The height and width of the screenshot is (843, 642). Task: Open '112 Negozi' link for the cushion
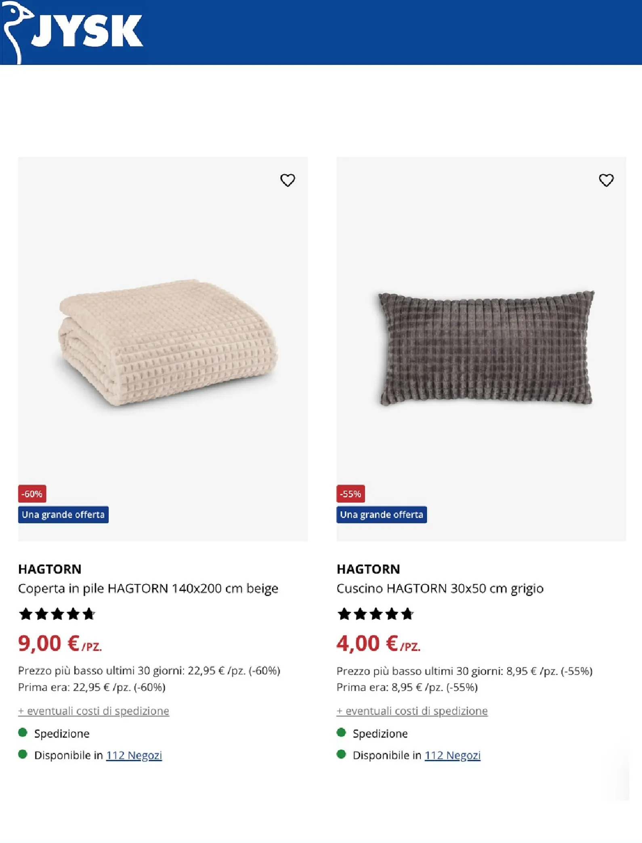pos(453,755)
